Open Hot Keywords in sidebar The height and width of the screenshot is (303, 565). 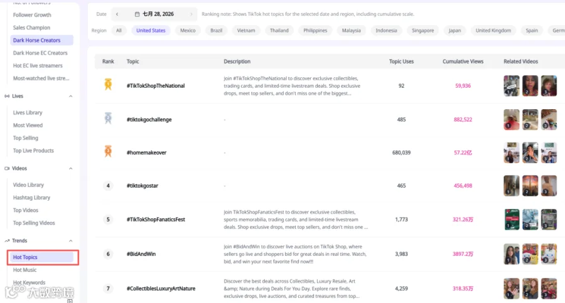pyautogui.click(x=29, y=282)
